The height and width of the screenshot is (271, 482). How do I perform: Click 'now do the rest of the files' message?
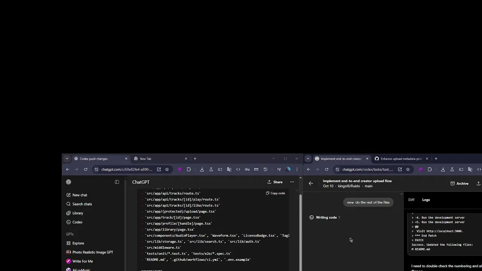(368, 202)
